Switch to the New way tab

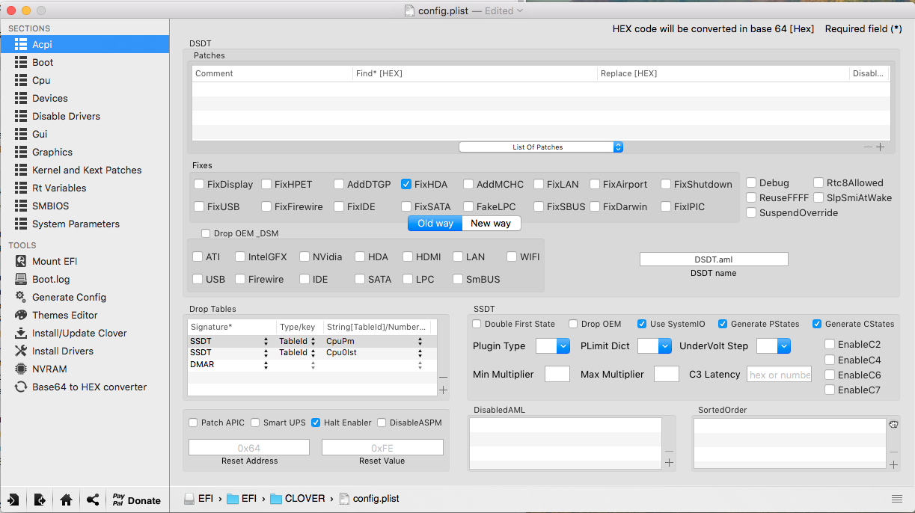point(491,224)
